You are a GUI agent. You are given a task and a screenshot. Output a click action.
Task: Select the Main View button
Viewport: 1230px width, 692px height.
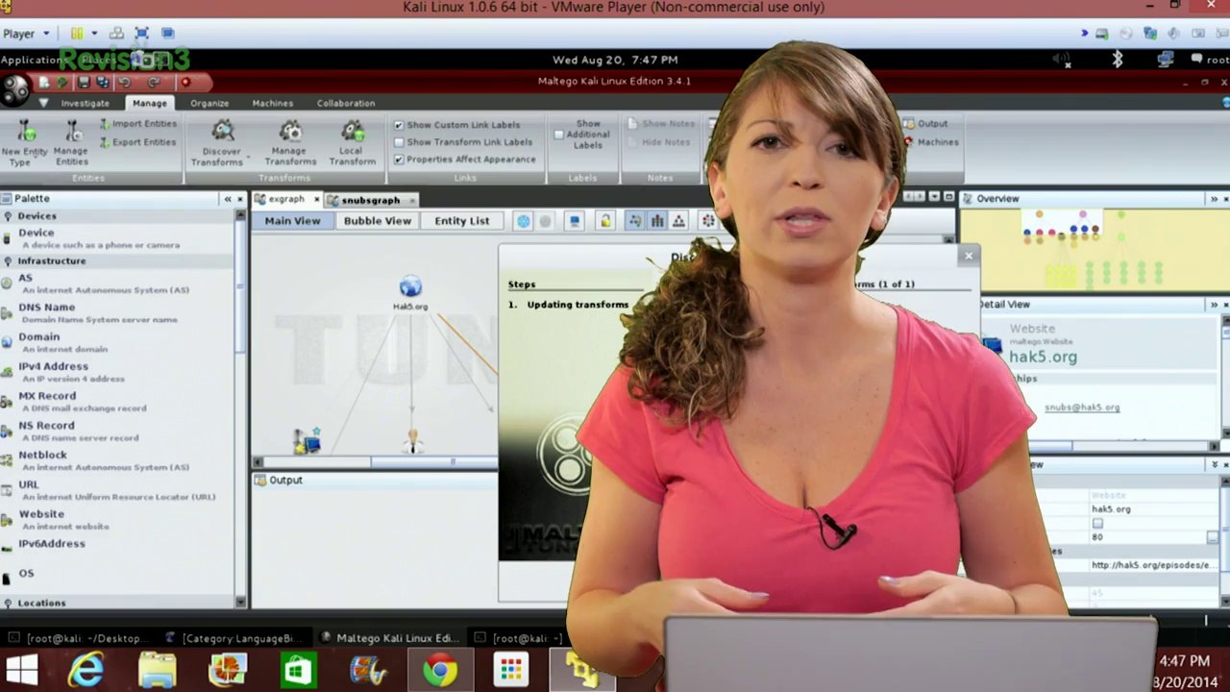[x=293, y=221]
